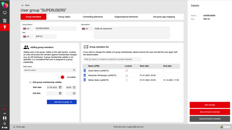Open Group Name language selector
The width and height of the screenshot is (232, 130).
coord(27,29)
